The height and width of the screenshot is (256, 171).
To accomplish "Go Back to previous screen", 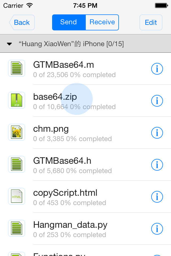I will coord(22,22).
